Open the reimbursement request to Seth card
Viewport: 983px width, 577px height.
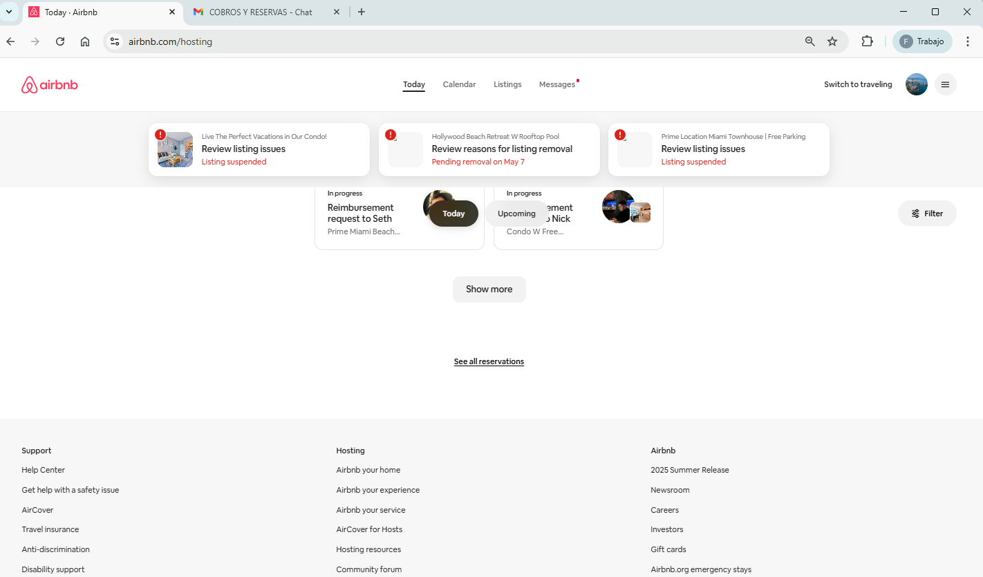(400, 217)
